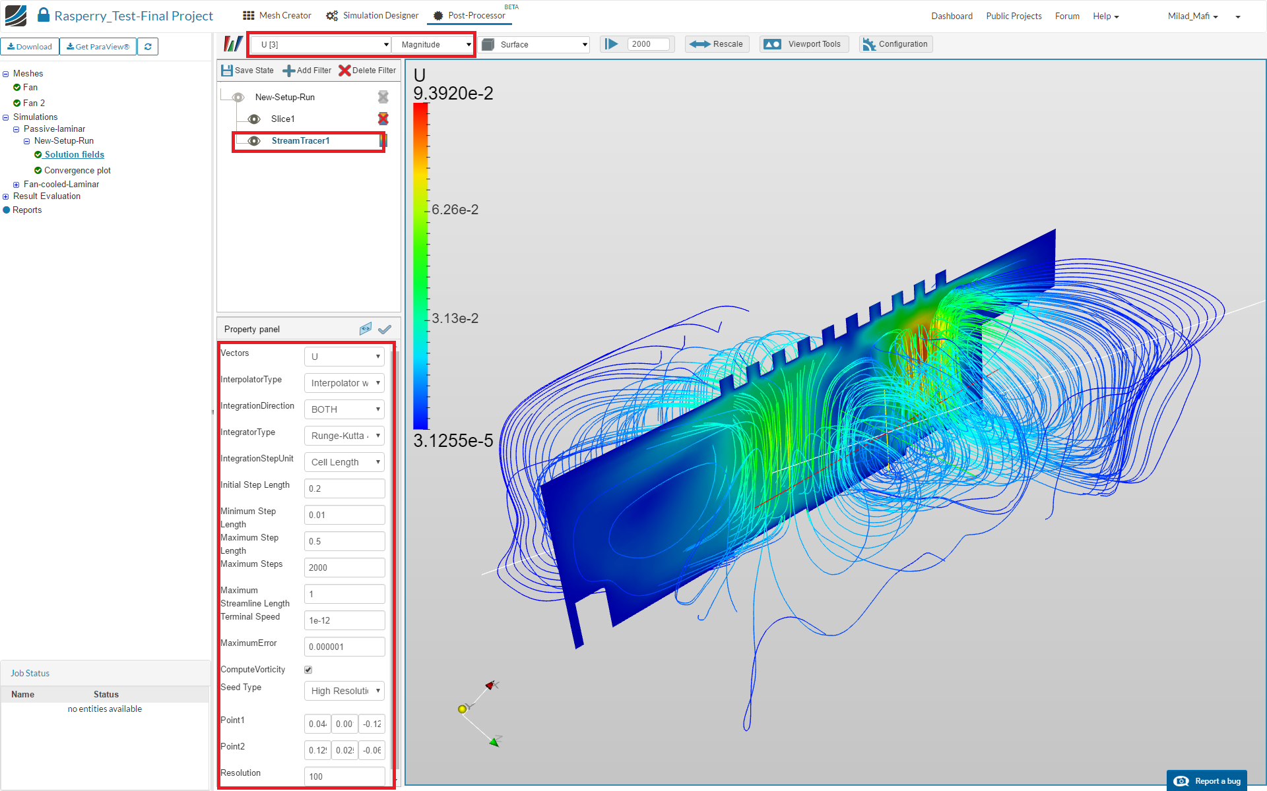Open the IntegrationDirection BOTH dropdown
The height and width of the screenshot is (791, 1267).
[x=344, y=409]
